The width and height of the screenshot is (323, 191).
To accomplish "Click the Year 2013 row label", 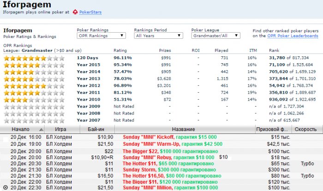I will coord(89,79).
